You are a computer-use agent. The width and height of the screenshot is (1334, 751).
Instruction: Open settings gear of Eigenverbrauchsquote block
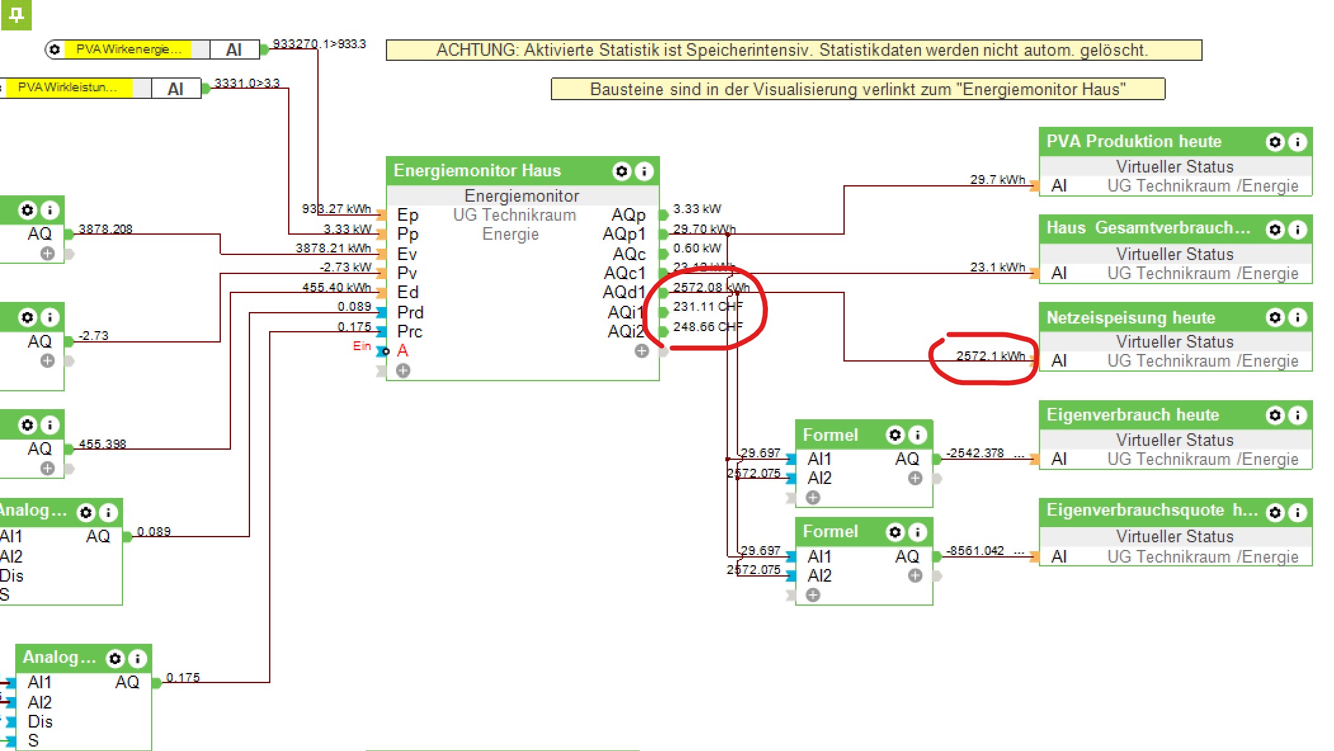coord(1276,512)
